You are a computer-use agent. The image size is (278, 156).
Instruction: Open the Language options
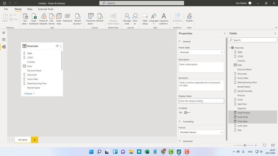coord(154,19)
